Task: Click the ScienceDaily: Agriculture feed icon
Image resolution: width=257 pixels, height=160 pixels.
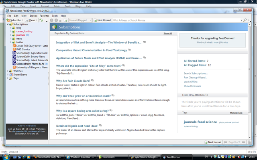Action: (14, 53)
